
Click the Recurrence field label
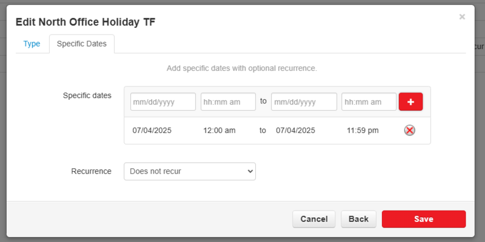coord(91,171)
